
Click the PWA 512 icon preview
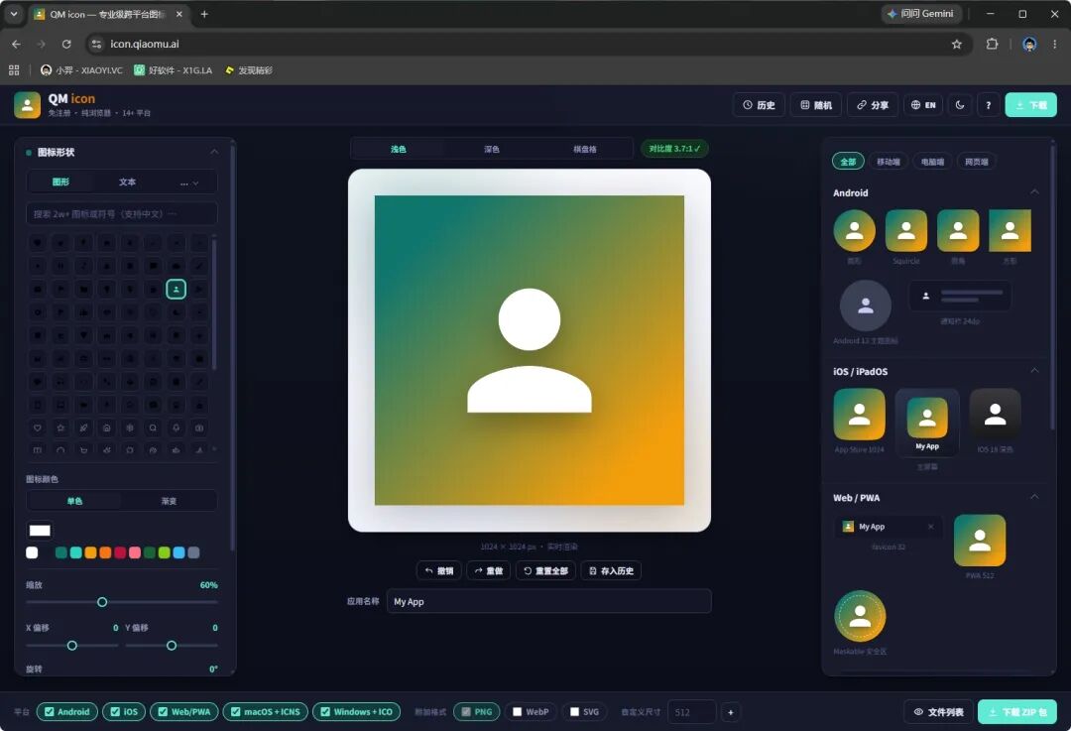click(x=980, y=541)
